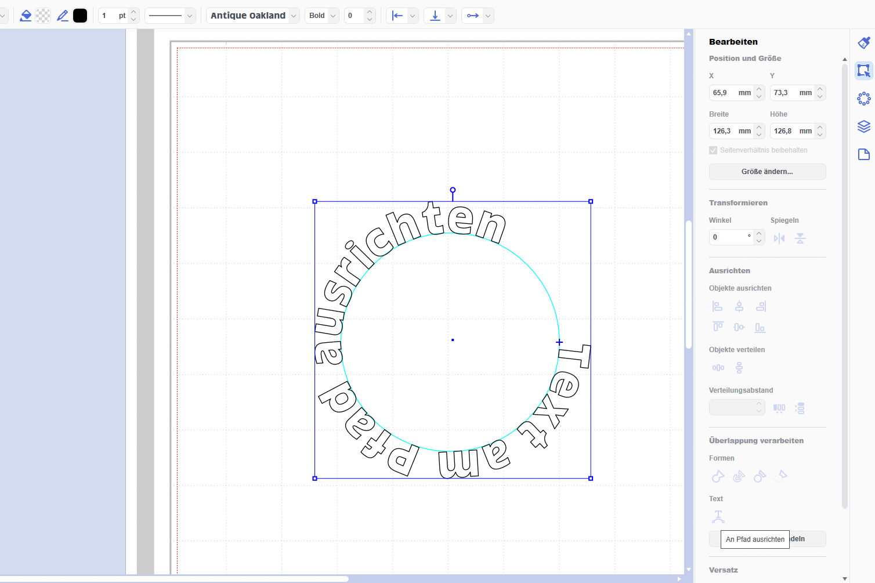Open the Antique Oakland font dropdown
The width and height of the screenshot is (875, 583).
[252, 16]
